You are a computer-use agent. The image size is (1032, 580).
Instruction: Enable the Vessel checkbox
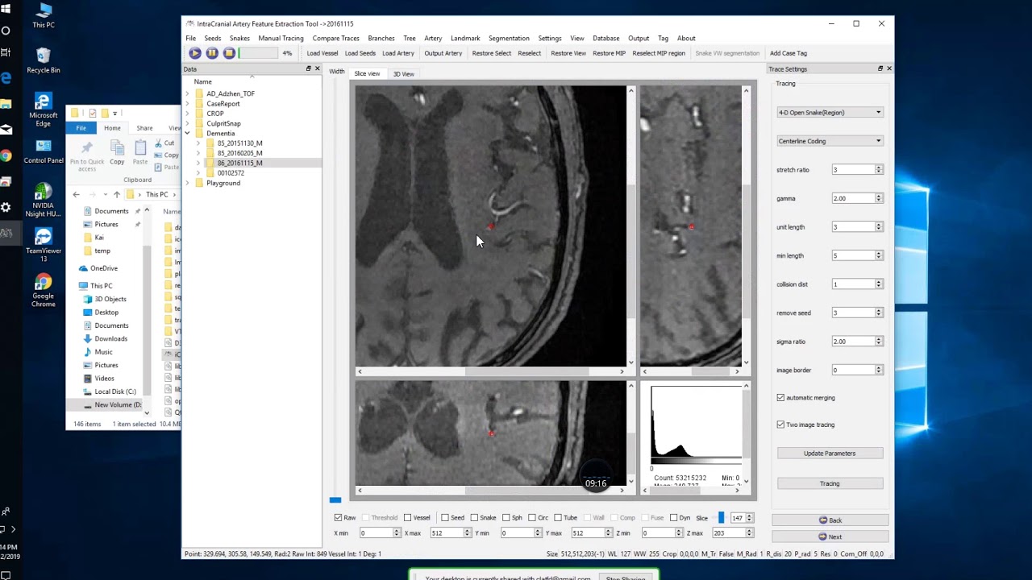click(407, 517)
